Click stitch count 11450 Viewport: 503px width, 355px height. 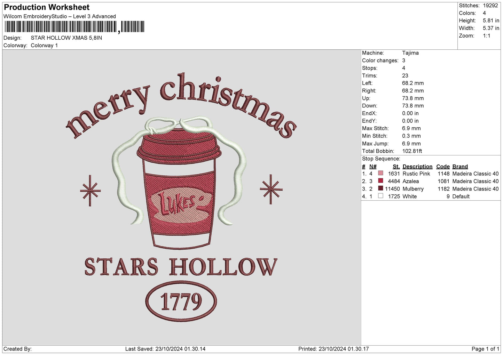click(x=392, y=189)
